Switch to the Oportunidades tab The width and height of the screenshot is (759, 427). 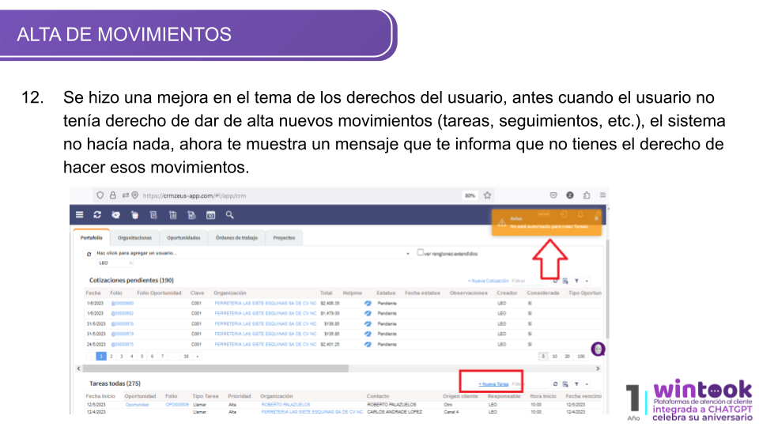183,238
